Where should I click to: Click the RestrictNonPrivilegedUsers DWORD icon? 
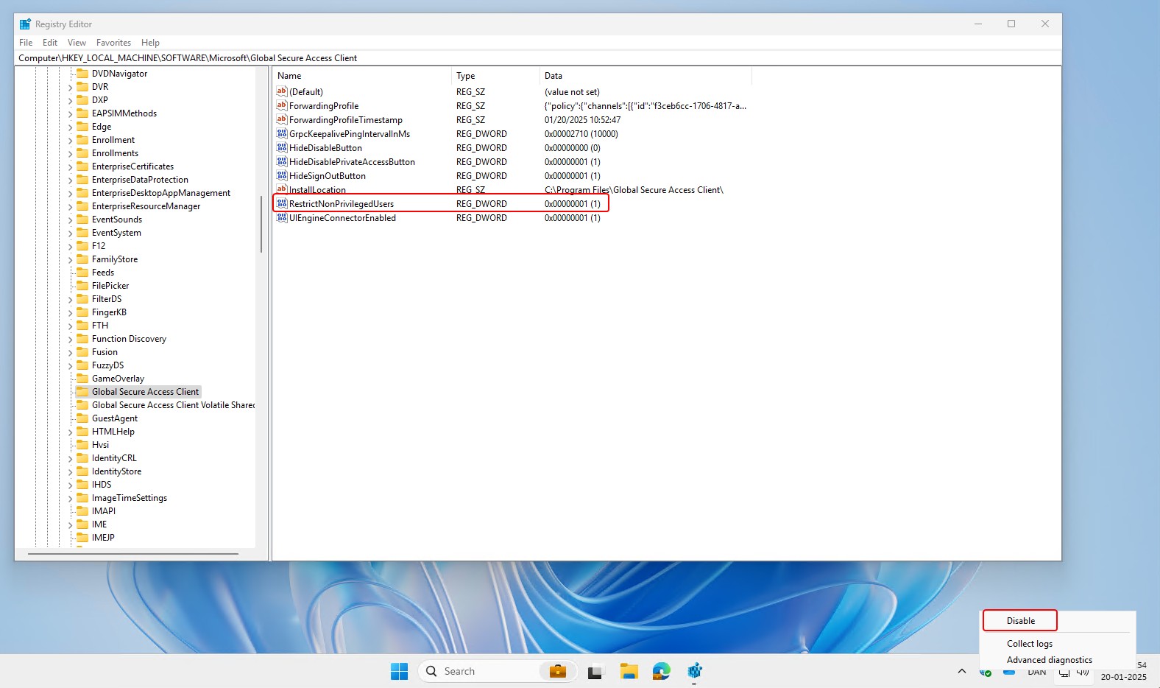pos(282,203)
